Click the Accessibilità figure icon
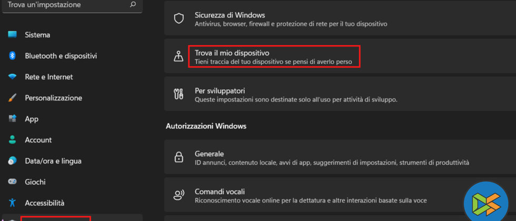The width and height of the screenshot is (516, 221). (13, 203)
